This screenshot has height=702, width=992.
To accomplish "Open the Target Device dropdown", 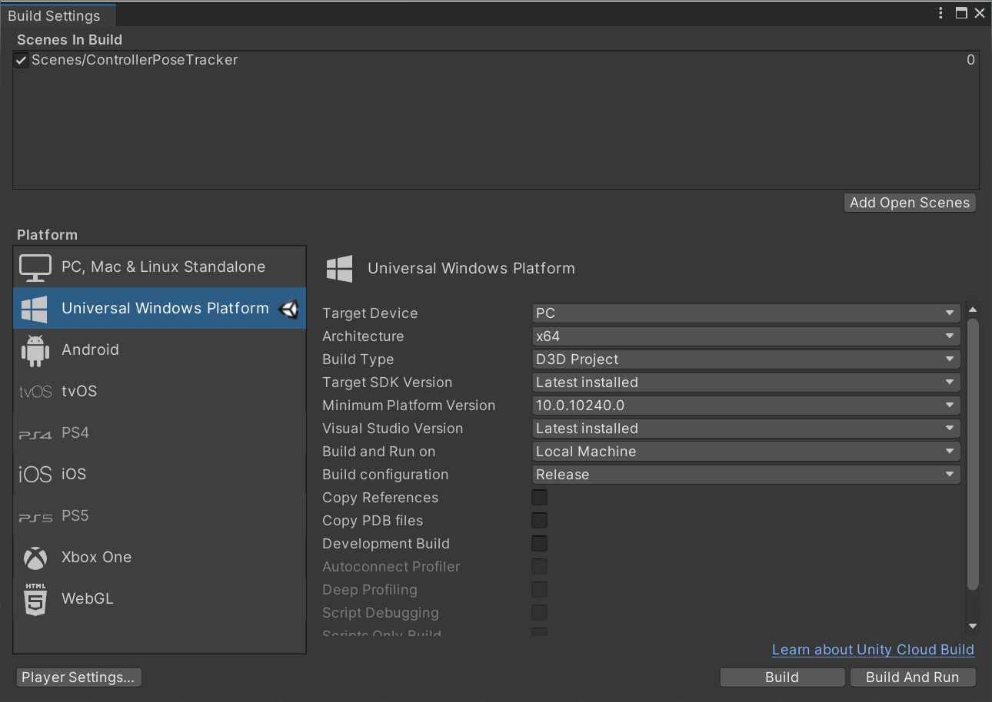I will coord(746,313).
